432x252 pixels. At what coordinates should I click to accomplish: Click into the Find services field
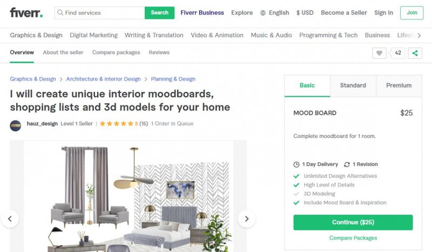pos(100,12)
